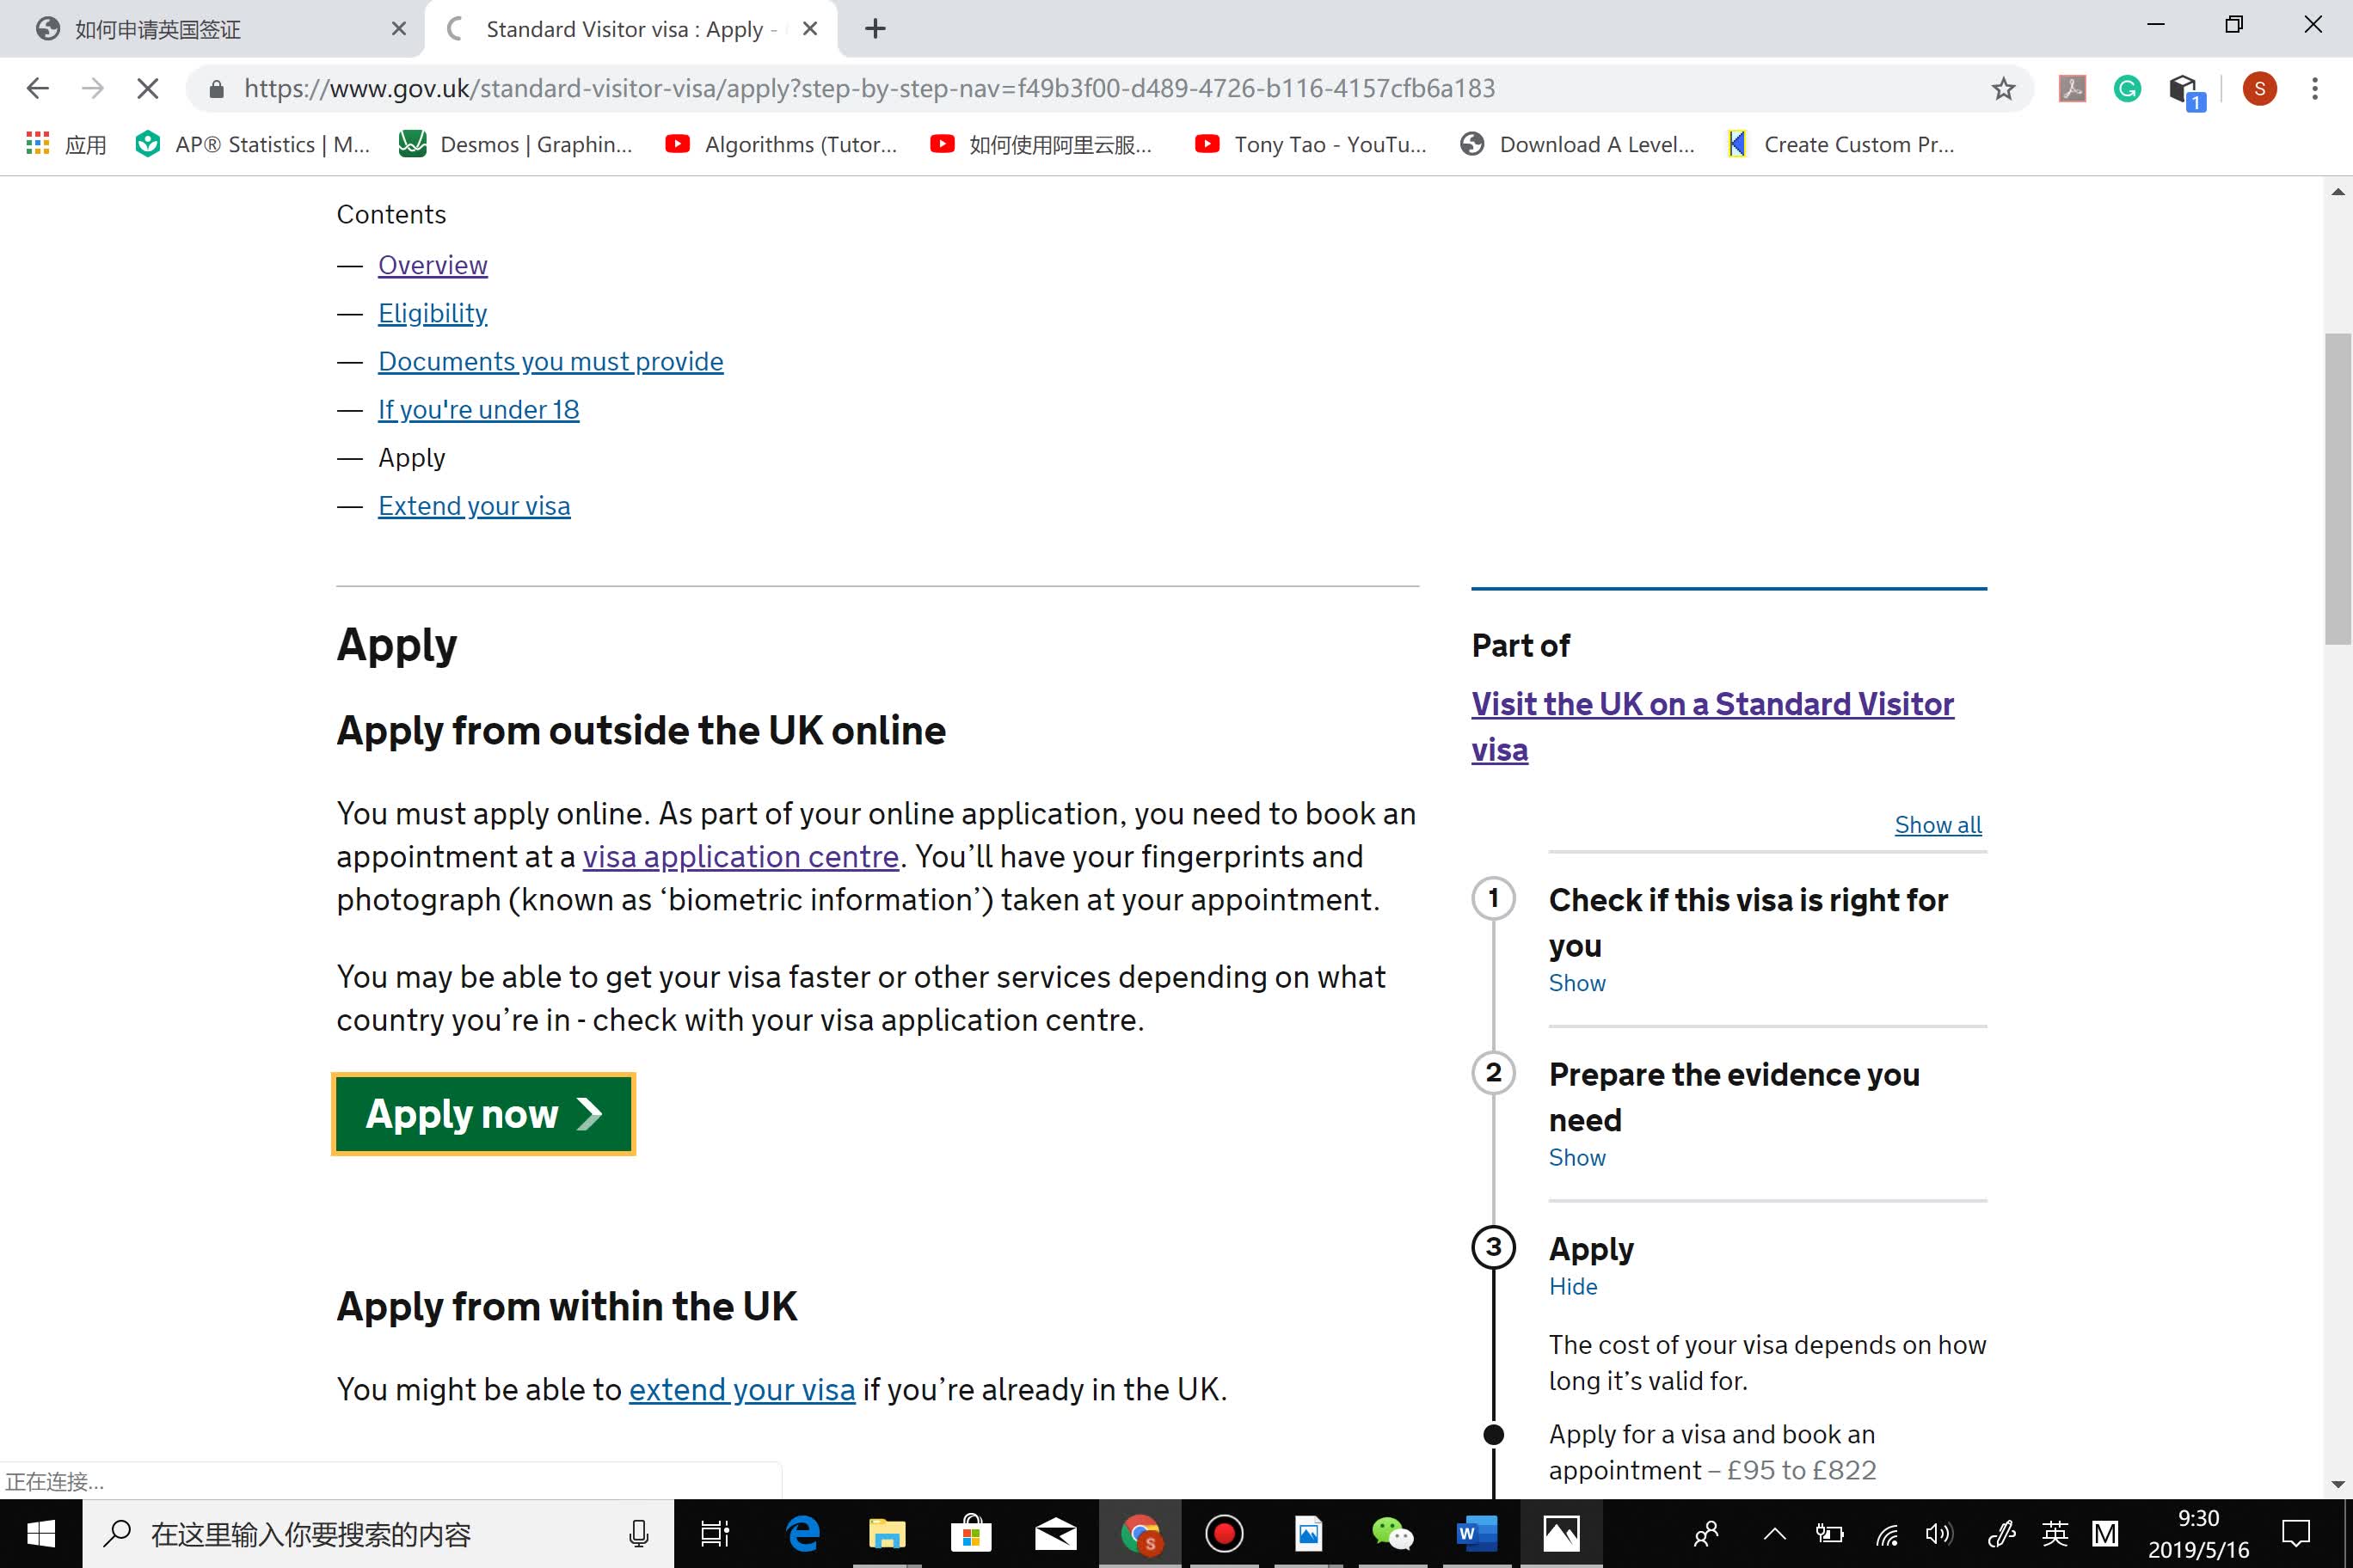
Task: Expand the 'Show all' related guides link
Action: (x=1938, y=824)
